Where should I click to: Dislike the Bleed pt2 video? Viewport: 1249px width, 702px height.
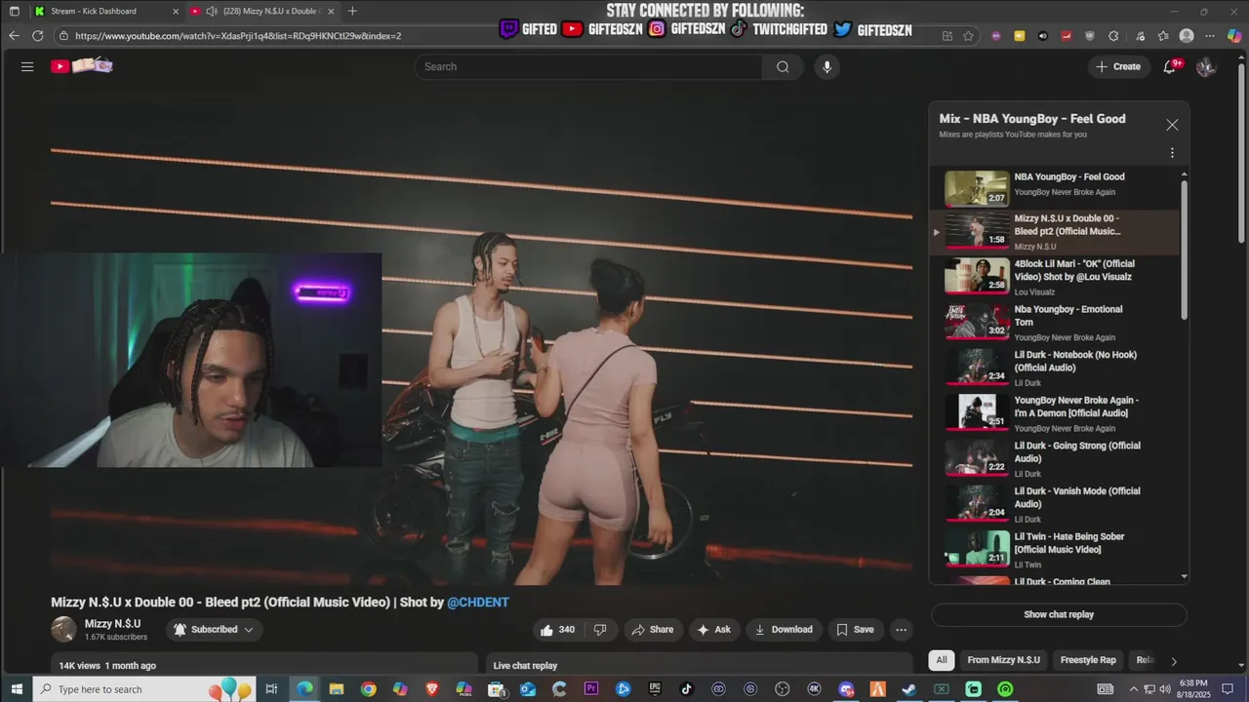tap(601, 630)
